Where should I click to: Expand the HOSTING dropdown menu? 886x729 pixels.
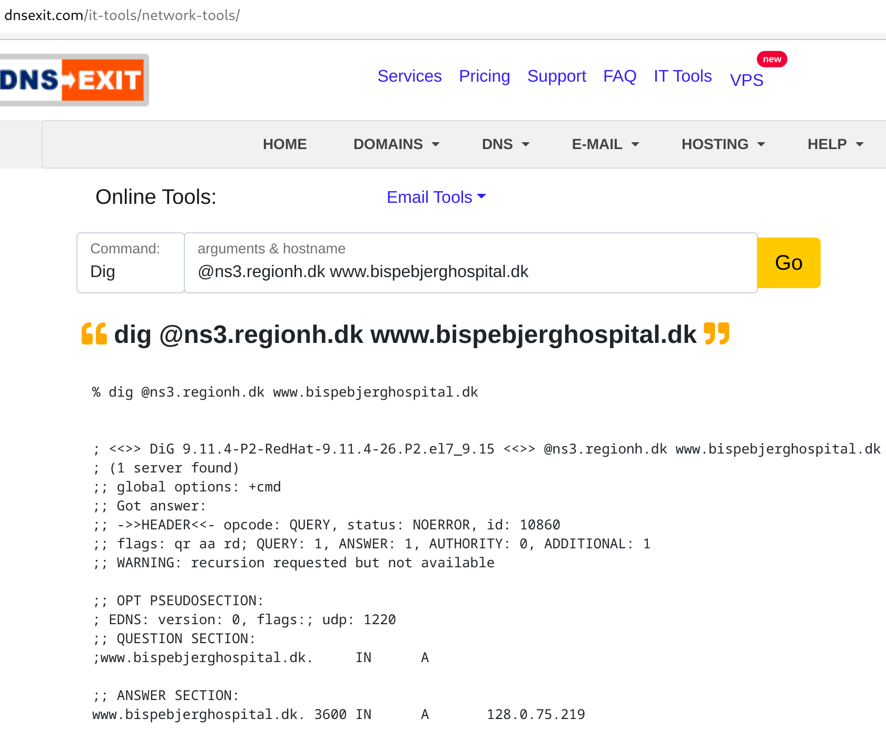click(x=723, y=144)
